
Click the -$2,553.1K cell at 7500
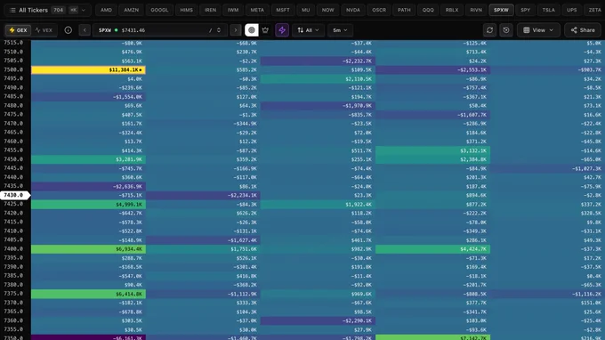(432, 69)
